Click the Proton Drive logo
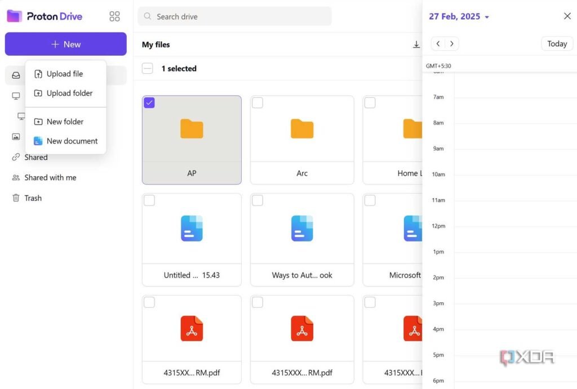The height and width of the screenshot is (389, 577). pos(45,16)
